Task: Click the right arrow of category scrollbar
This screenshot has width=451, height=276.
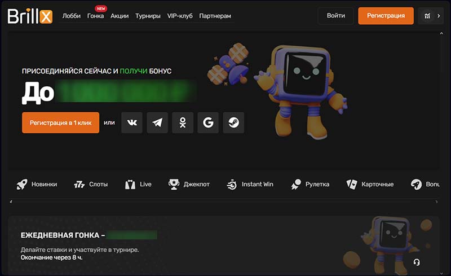Action: pos(436,201)
